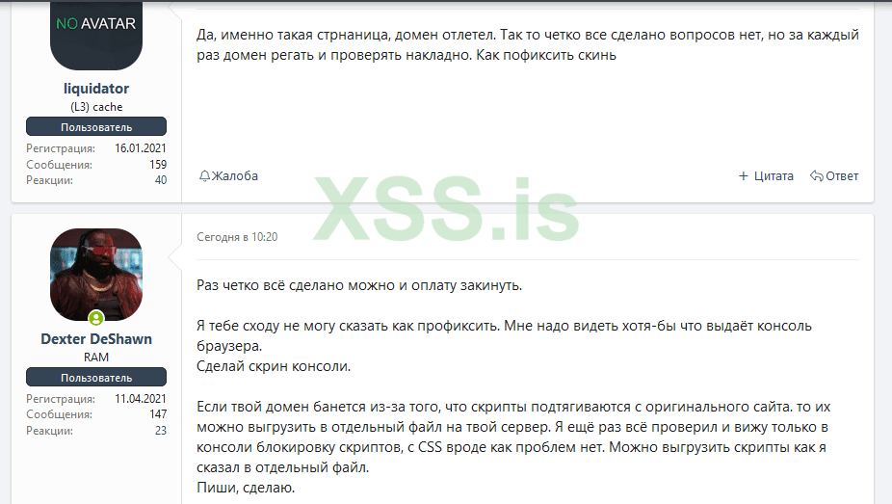
Task: Click the registration date 16.01.2021
Action: coord(141,147)
